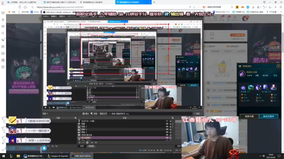
Task: Expand Windows system tray hidden icons chevron
Action: coord(260,156)
